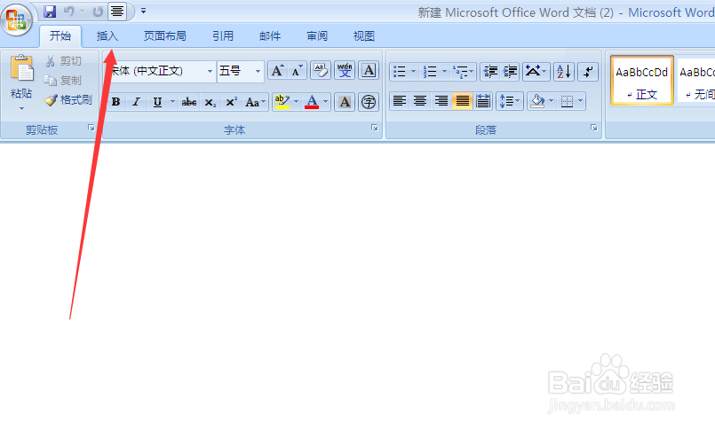The height and width of the screenshot is (430, 715).
Task: Open the Change Case Aa menu
Action: (256, 102)
